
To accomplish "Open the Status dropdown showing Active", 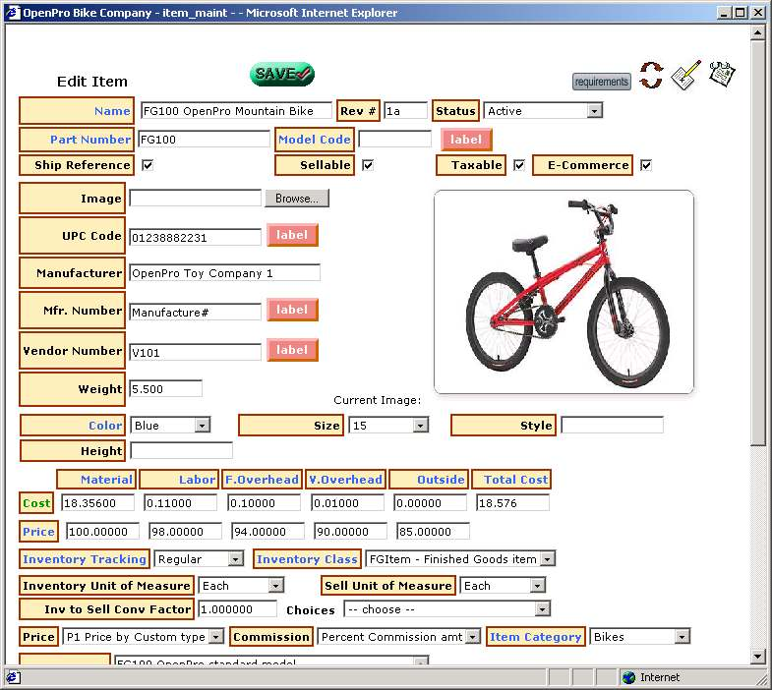I will tap(543, 111).
